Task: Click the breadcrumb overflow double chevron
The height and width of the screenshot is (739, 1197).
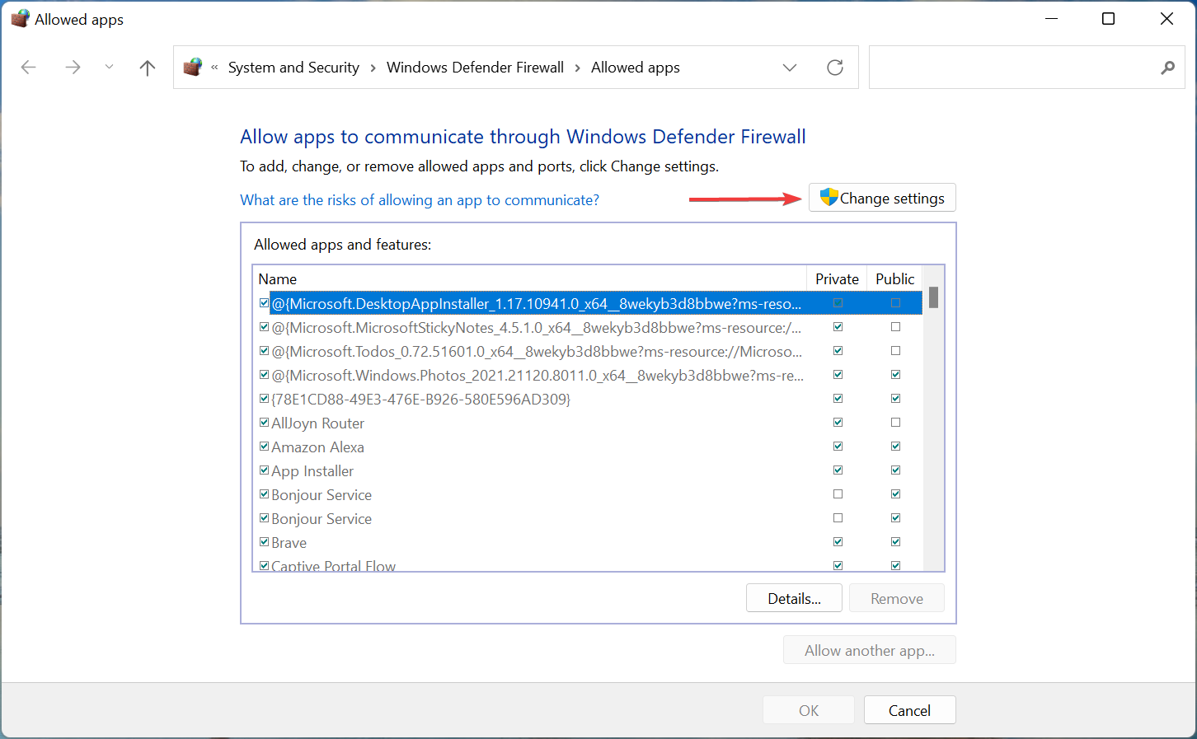Action: (x=214, y=68)
